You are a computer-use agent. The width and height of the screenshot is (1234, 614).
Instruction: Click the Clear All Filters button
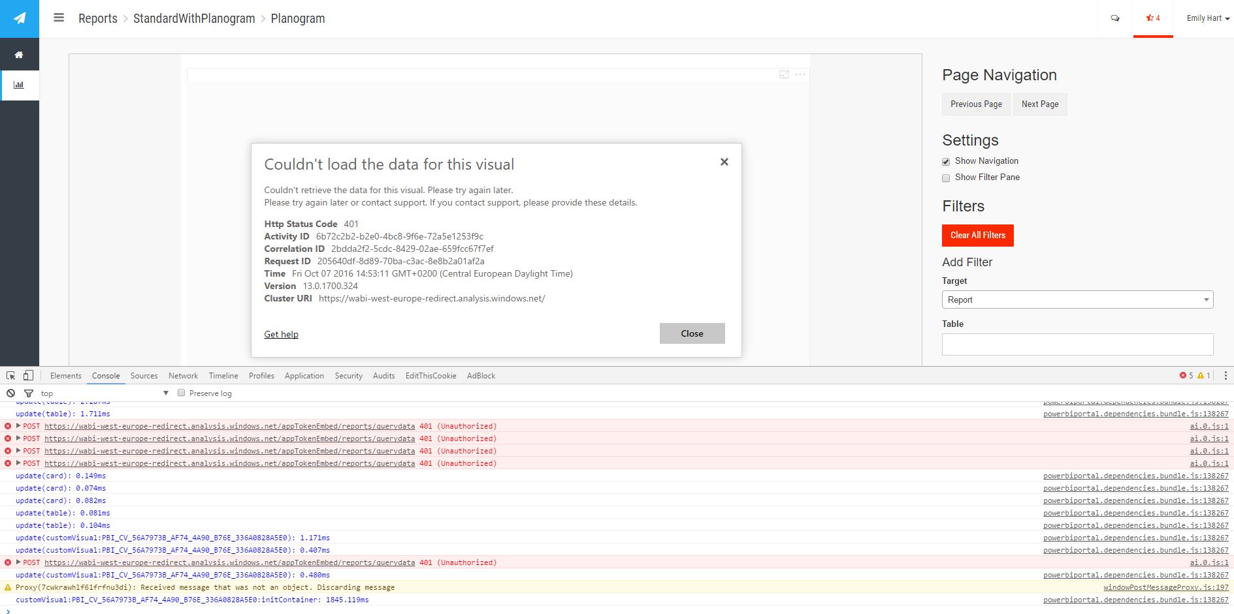point(977,236)
